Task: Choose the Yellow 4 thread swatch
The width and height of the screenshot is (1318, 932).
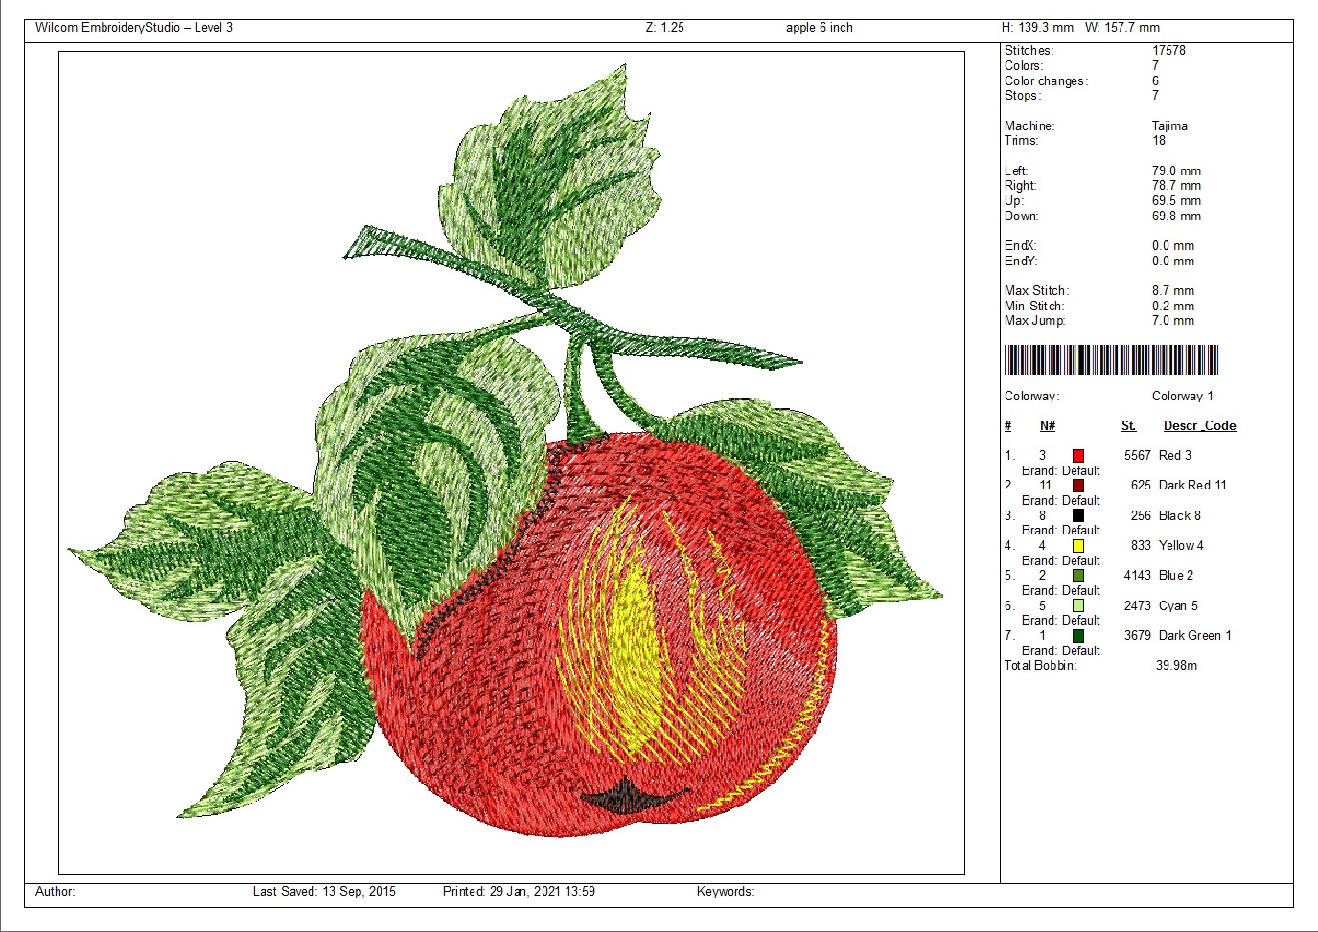Action: tap(1078, 546)
